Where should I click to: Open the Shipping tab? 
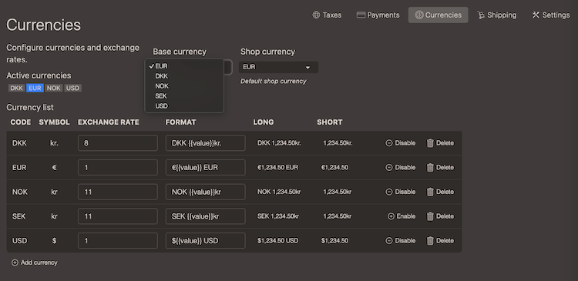[497, 15]
